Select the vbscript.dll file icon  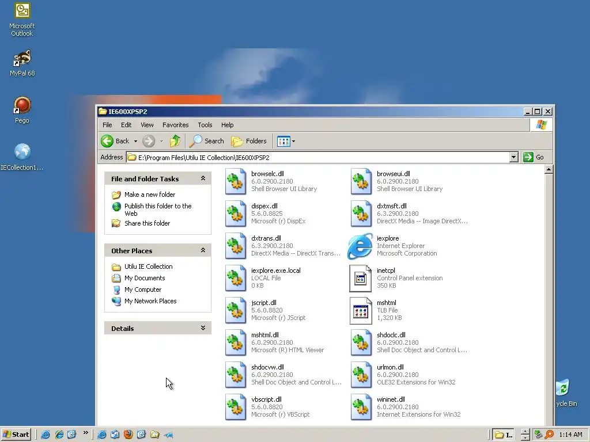pyautogui.click(x=235, y=407)
